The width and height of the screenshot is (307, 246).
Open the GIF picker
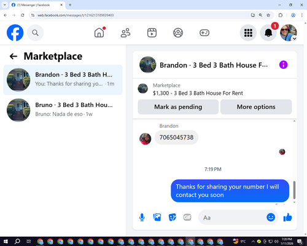[187, 217]
